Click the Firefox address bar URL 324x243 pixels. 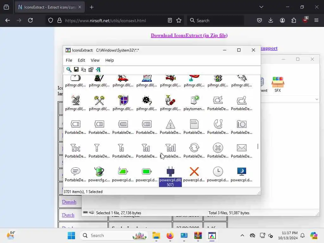105,21
